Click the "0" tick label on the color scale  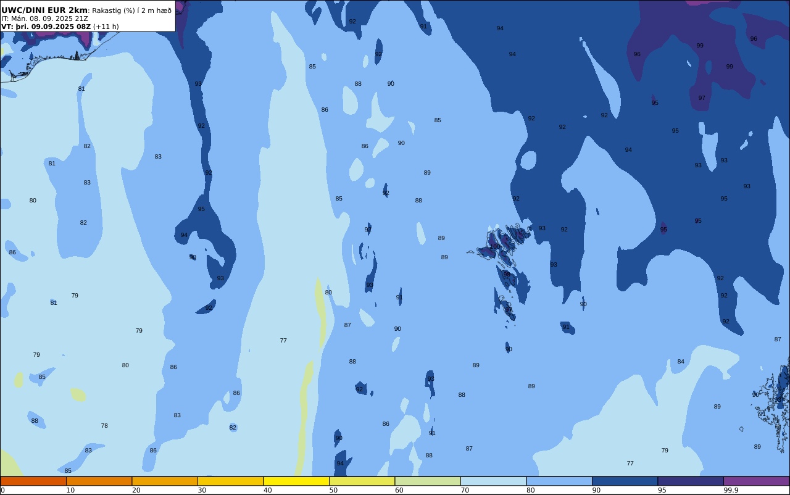(3, 490)
